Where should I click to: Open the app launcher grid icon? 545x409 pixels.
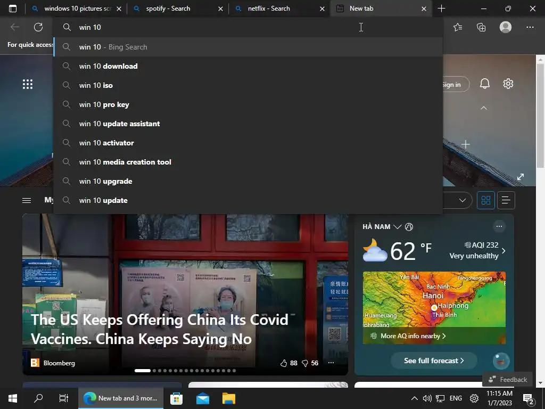pyautogui.click(x=28, y=84)
